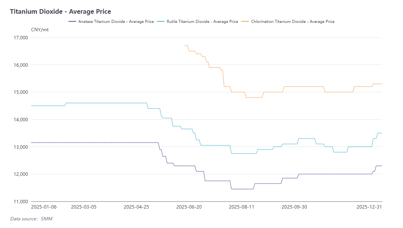
Task: Click the 17,000 y-axis value label
Action: click(21, 38)
